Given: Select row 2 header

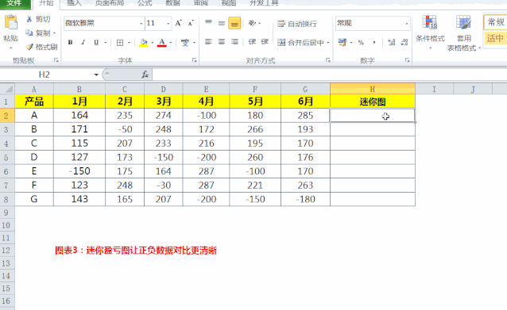Looking at the screenshot, I should click(x=7, y=116).
